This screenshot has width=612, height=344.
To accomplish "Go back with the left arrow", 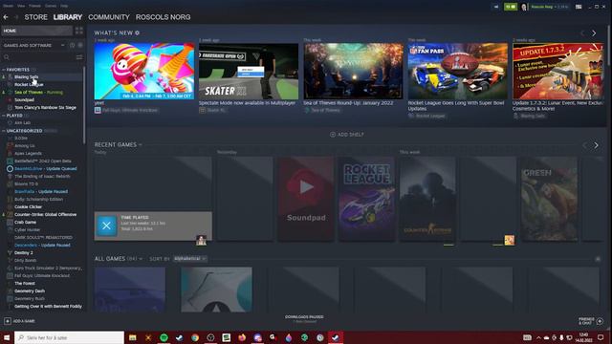I will click(6, 17).
